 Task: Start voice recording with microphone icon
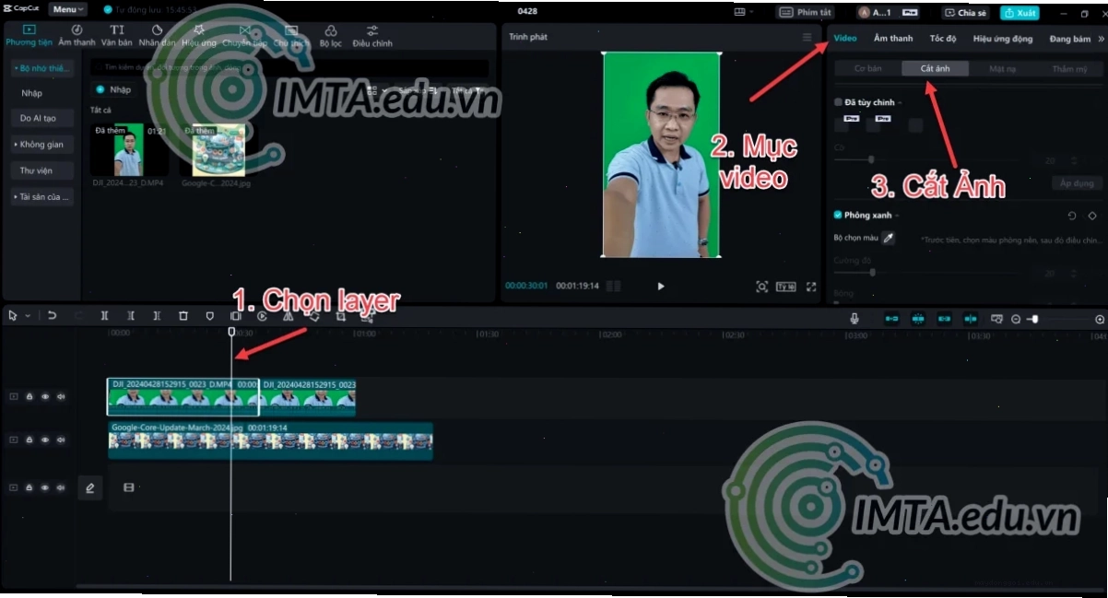855,319
